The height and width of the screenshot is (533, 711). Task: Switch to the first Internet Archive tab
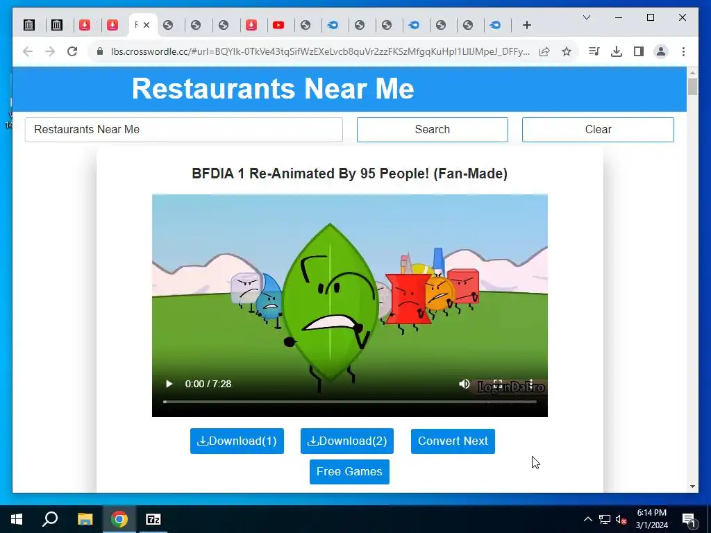click(29, 25)
